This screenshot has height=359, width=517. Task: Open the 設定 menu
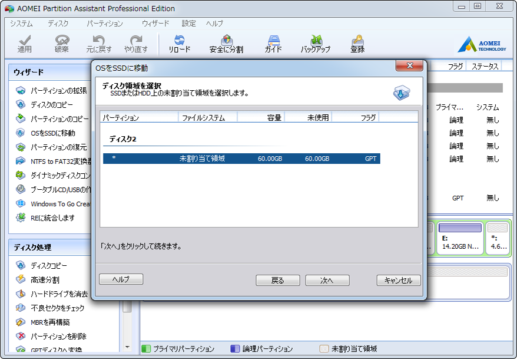189,24
